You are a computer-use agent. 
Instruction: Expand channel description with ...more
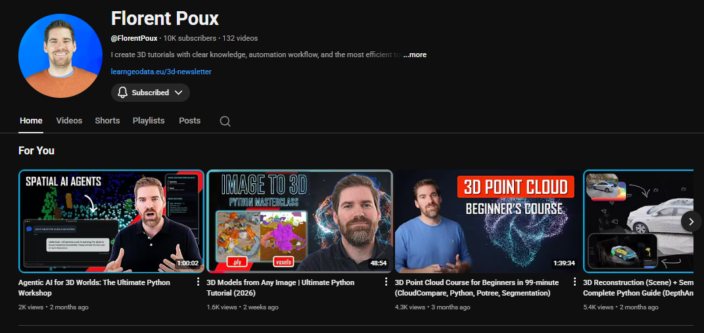click(415, 55)
